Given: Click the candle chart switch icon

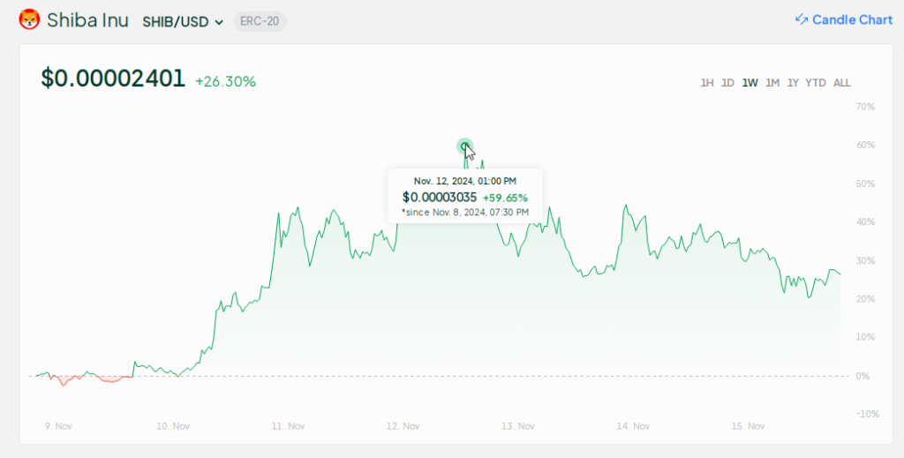Looking at the screenshot, I should pos(802,20).
